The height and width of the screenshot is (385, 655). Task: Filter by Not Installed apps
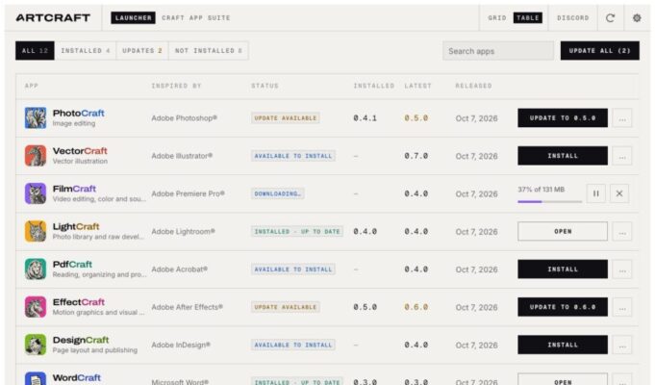point(209,51)
